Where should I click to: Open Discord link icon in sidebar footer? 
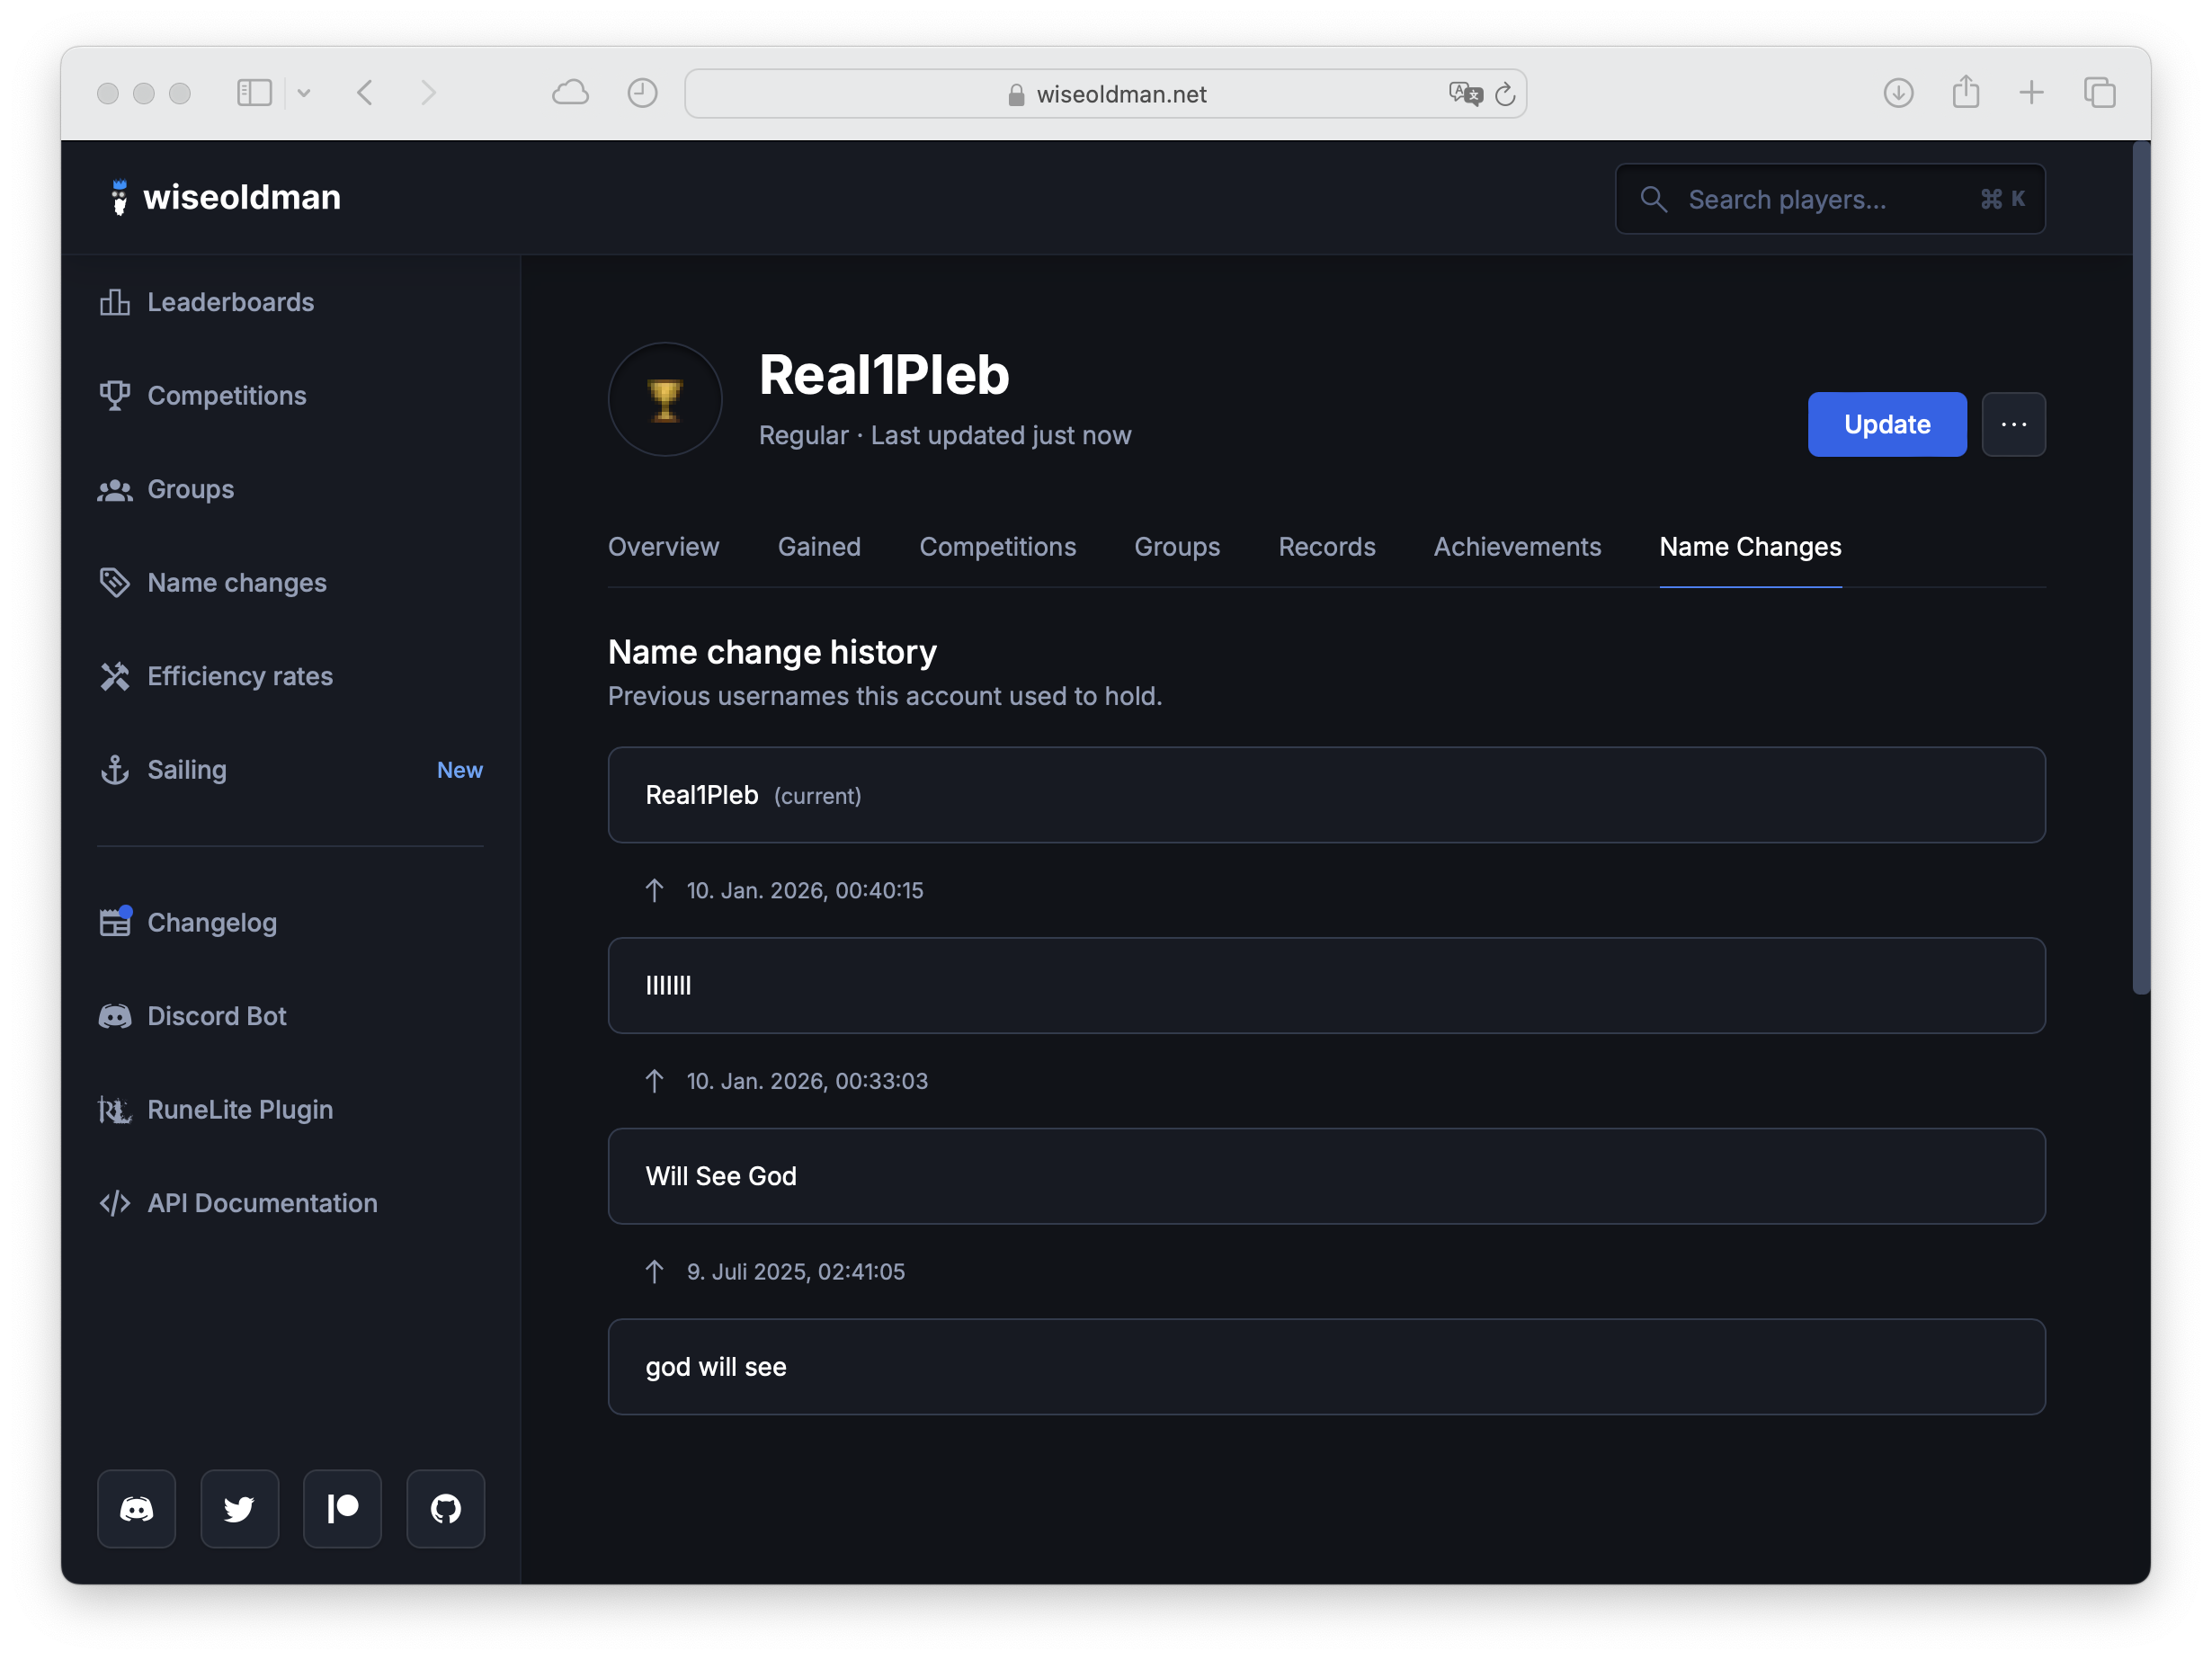[136, 1508]
